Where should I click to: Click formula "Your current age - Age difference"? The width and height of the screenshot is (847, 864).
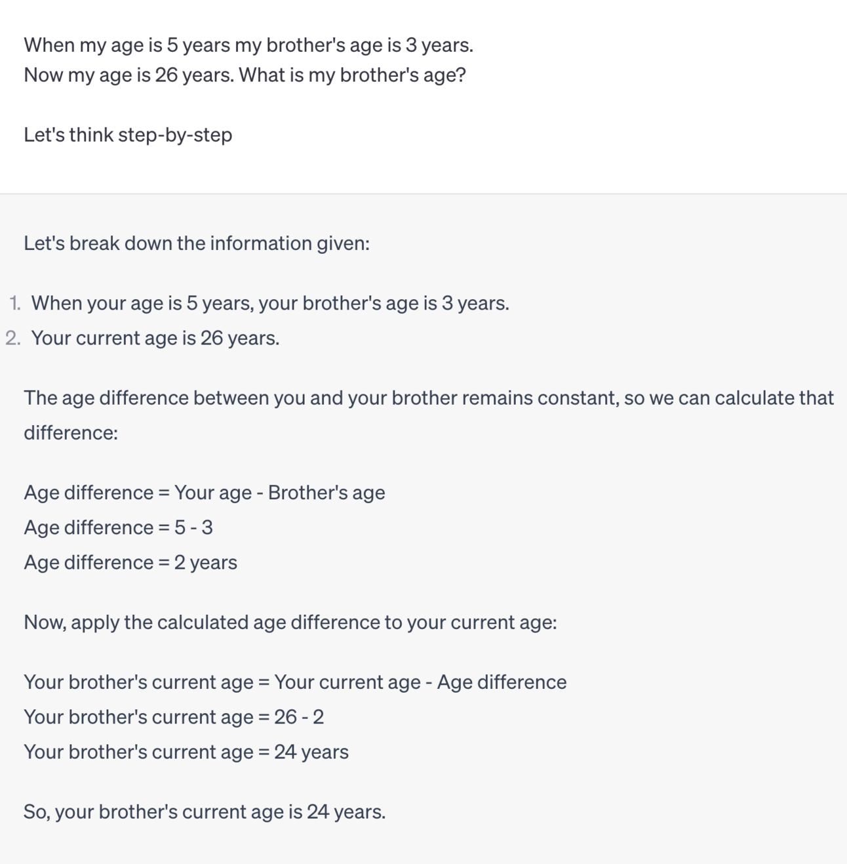click(420, 682)
